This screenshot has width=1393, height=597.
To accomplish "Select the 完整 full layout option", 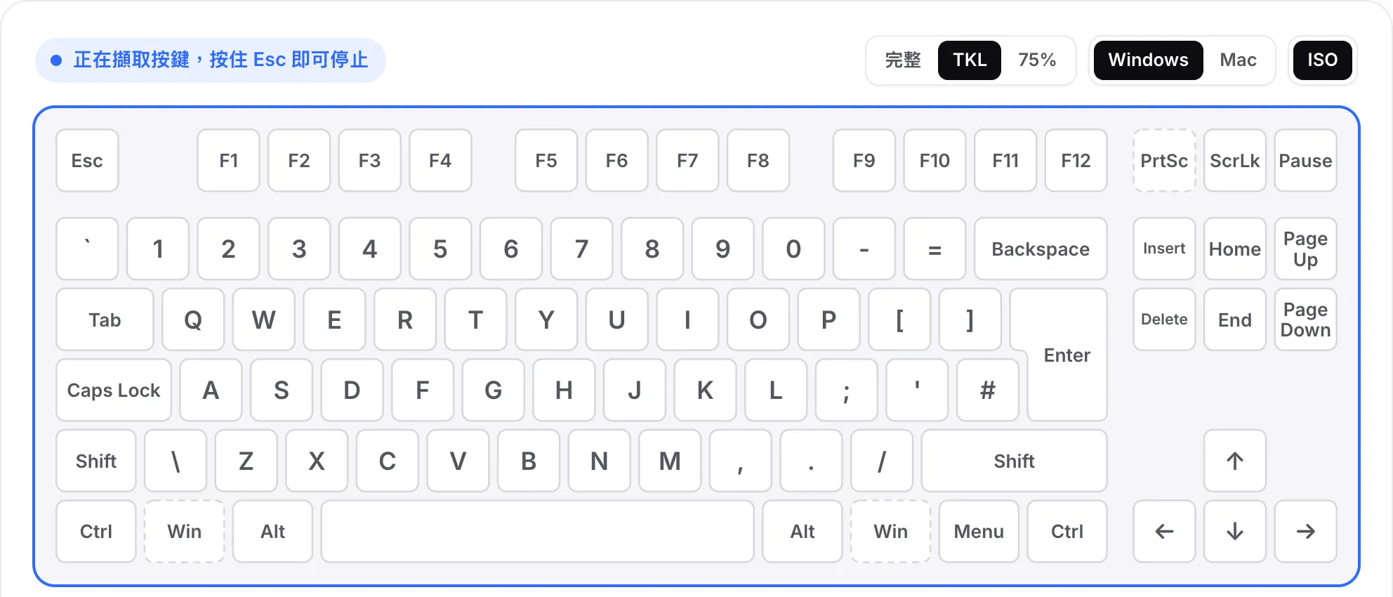I will point(903,60).
